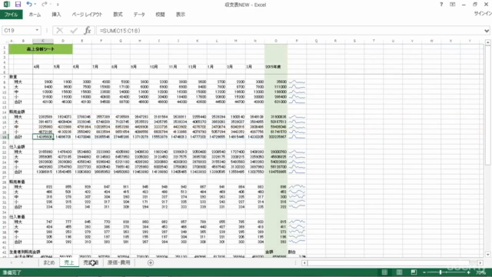Open Ribbon Display Options icon
This screenshot has width=492, height=277.
tap(453, 5)
